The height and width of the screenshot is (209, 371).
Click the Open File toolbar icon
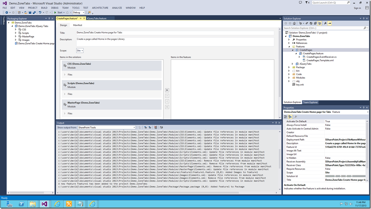(x=26, y=12)
